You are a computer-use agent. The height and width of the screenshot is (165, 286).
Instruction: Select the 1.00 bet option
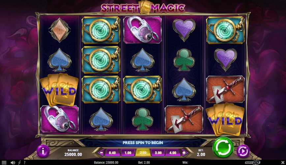pos(128,153)
